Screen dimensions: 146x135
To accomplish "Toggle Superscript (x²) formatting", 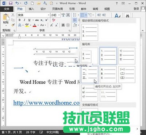I will click(x=47, y=20).
